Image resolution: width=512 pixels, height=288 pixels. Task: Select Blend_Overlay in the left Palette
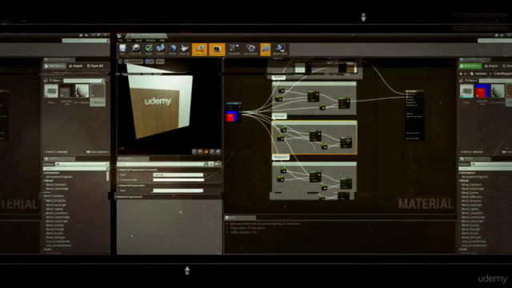point(55,226)
